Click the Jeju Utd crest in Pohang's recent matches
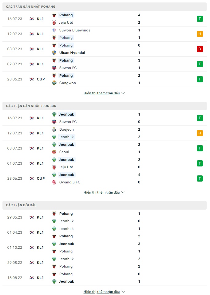Image resolution: width=210 pixels, height=295 pixels. [54, 23]
